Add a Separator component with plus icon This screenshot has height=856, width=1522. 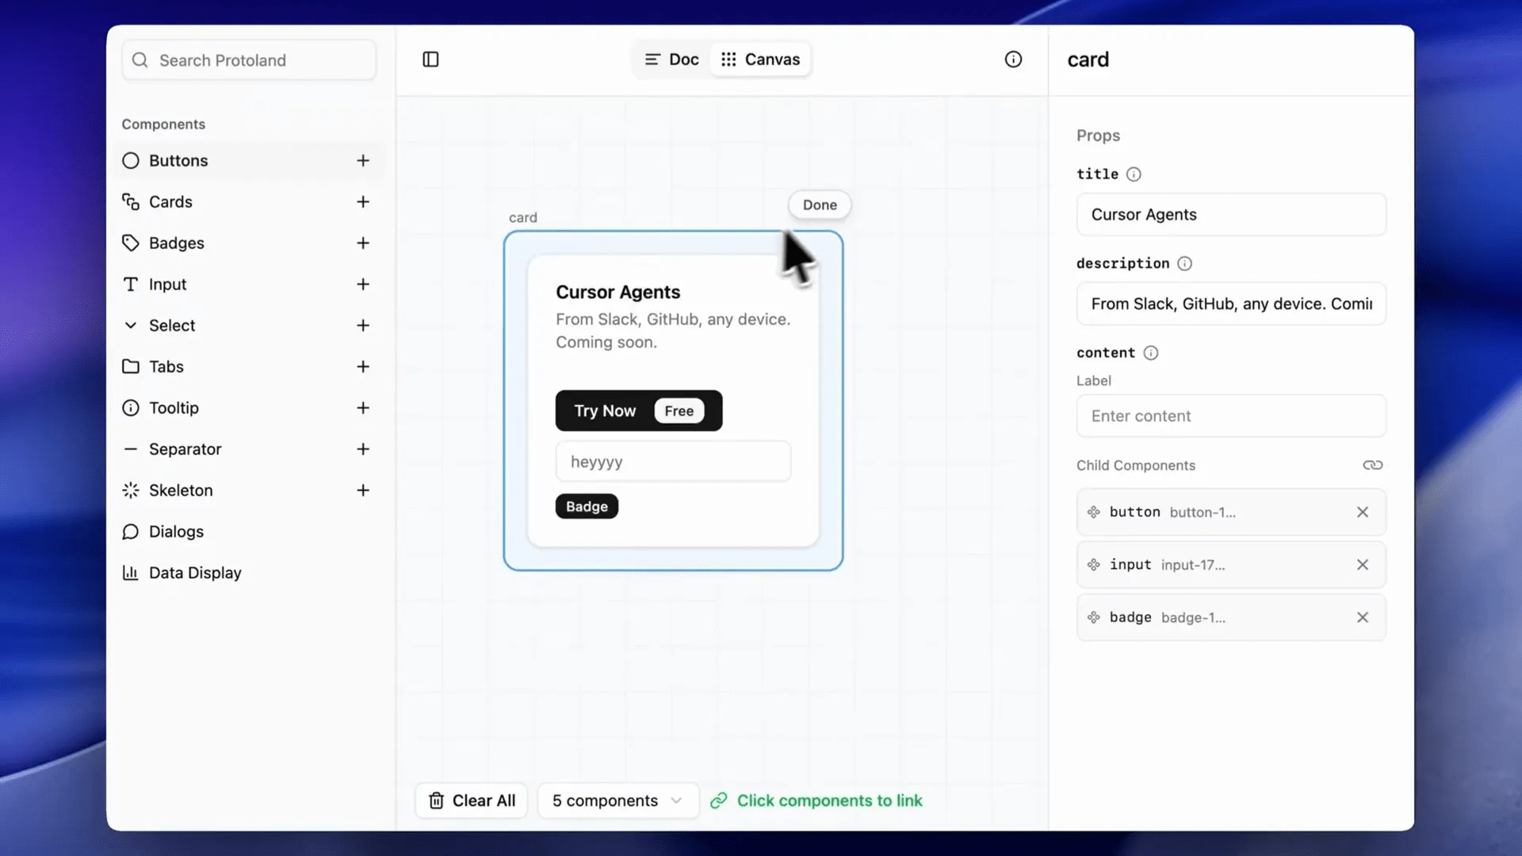[363, 449]
